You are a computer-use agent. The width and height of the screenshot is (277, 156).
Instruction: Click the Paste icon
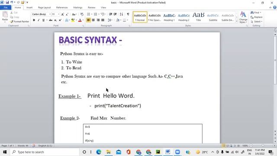(x=5, y=14)
